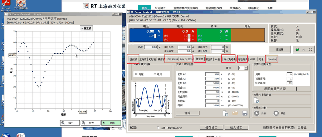The width and height of the screenshot is (322, 137).
Task: Click the 相位角 input field
Action: [212, 101]
